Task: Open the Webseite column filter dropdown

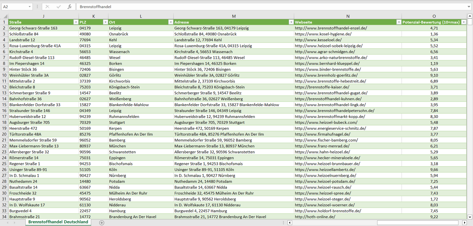Action: (x=399, y=22)
